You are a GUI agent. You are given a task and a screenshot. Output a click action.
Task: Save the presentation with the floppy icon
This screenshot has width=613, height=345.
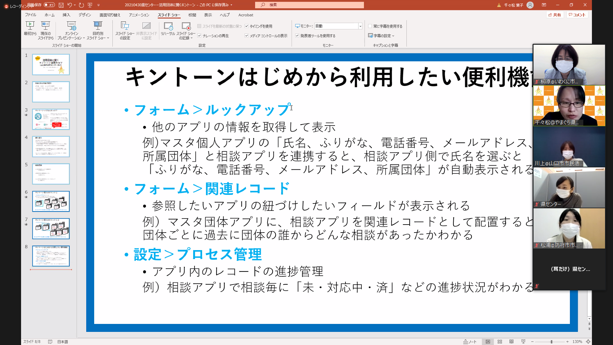[61, 5]
